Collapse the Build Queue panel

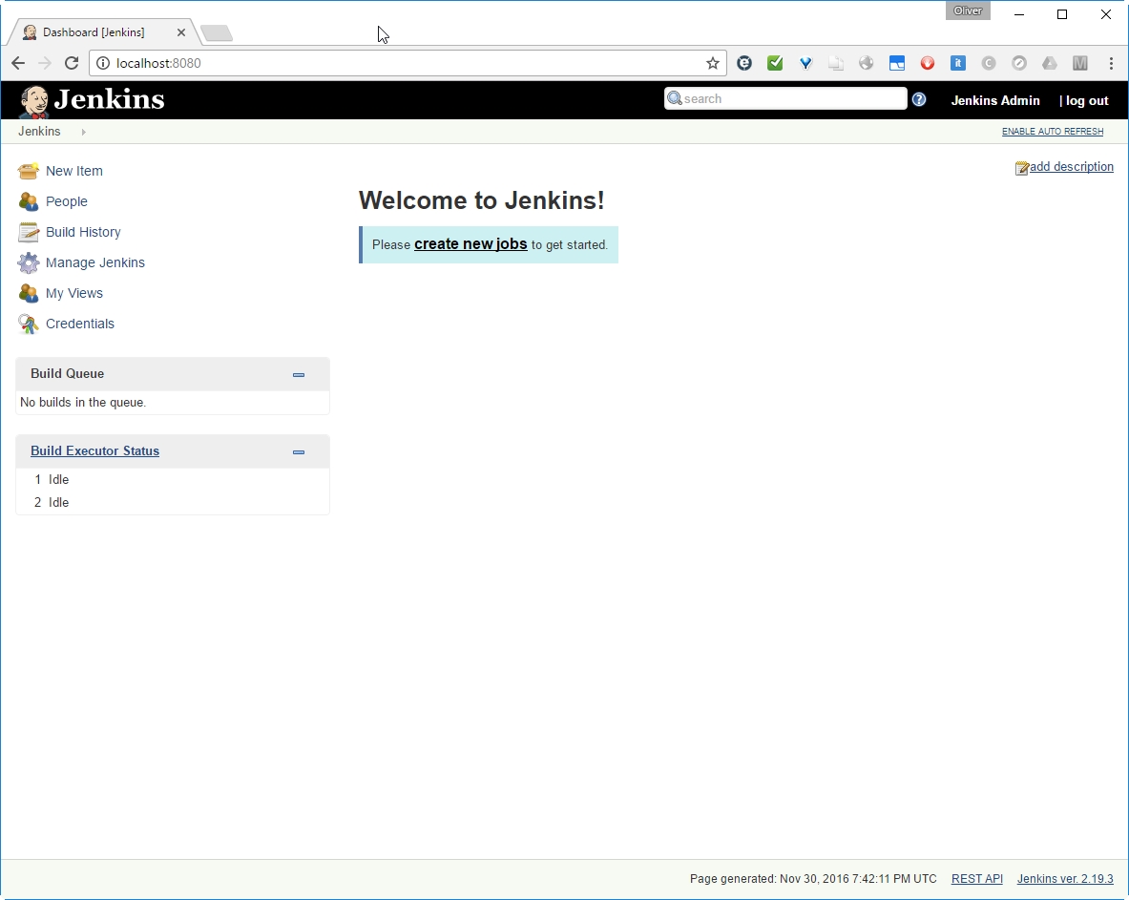coord(299,375)
